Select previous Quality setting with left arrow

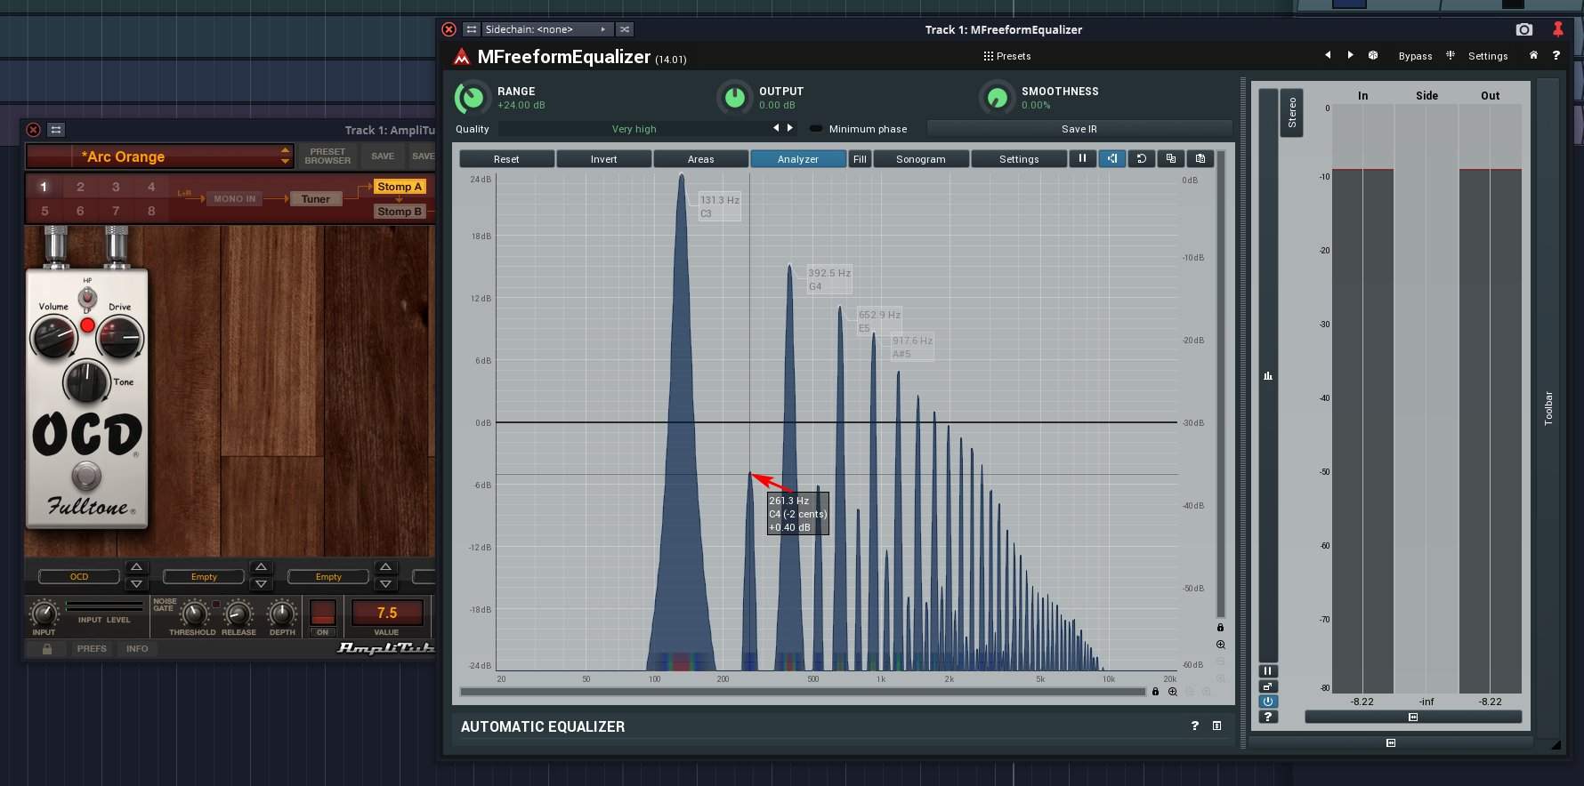coord(776,128)
